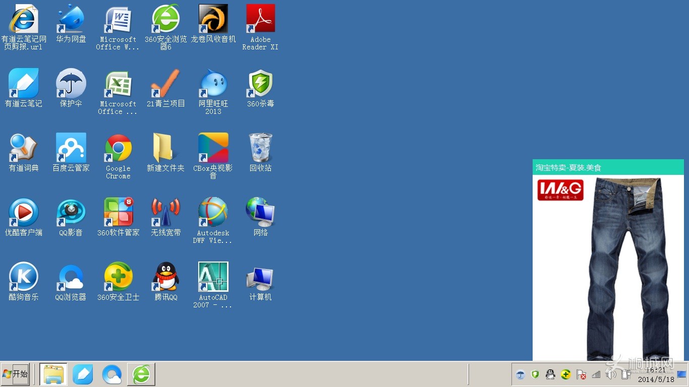
Task: Click the volume speaker tray icon
Action: click(x=611, y=374)
